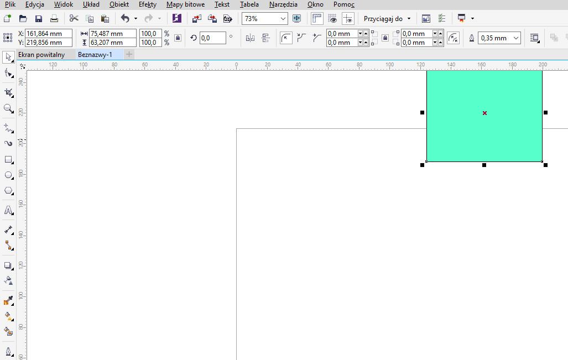Toggle grid visibility button
The image size is (568, 360).
pyautogui.click(x=332, y=19)
